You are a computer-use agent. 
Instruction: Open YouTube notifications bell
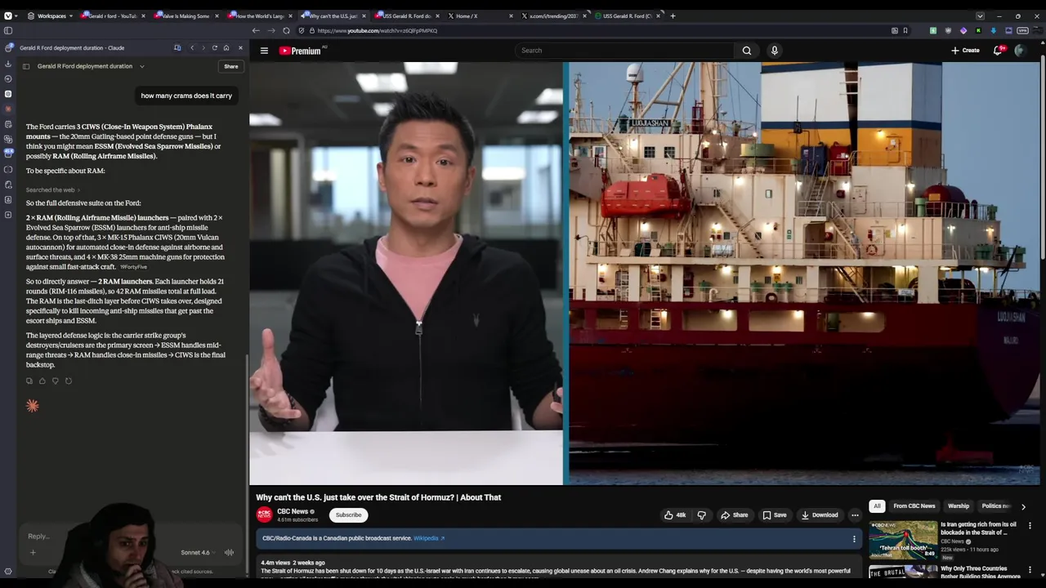pos(998,51)
